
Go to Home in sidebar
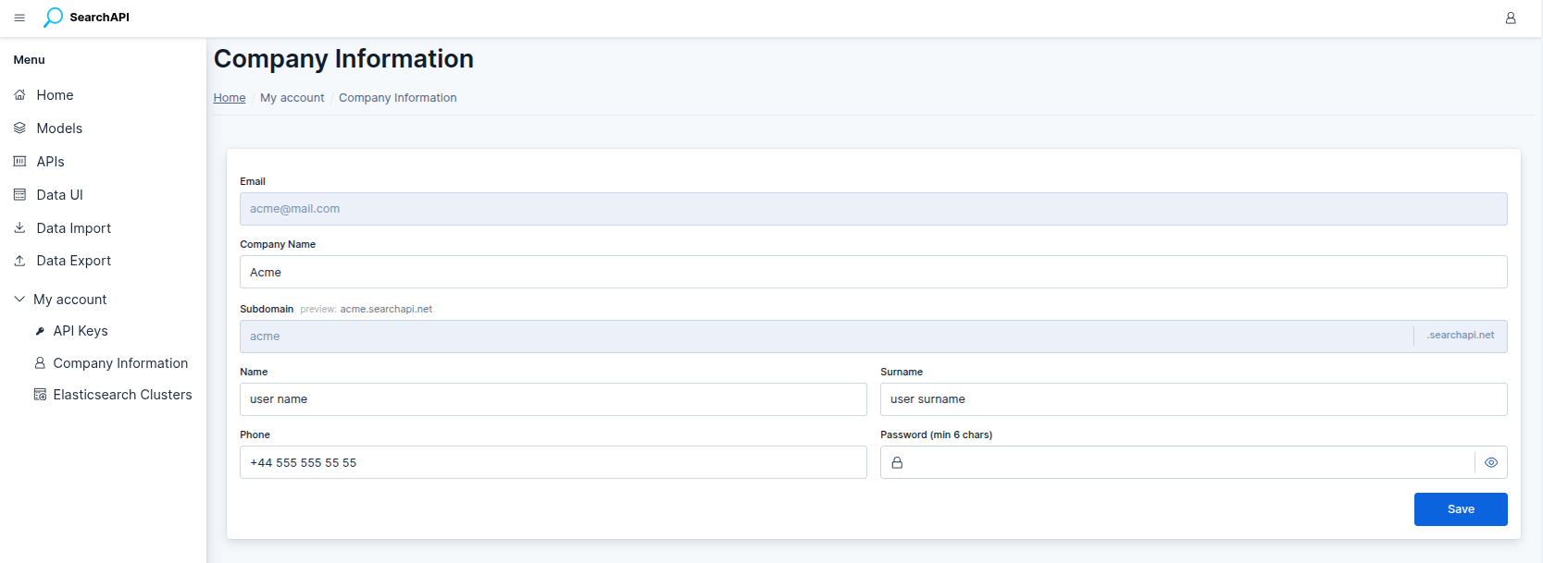point(55,95)
